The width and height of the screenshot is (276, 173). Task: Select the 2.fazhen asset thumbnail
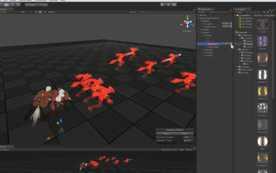click(262, 41)
